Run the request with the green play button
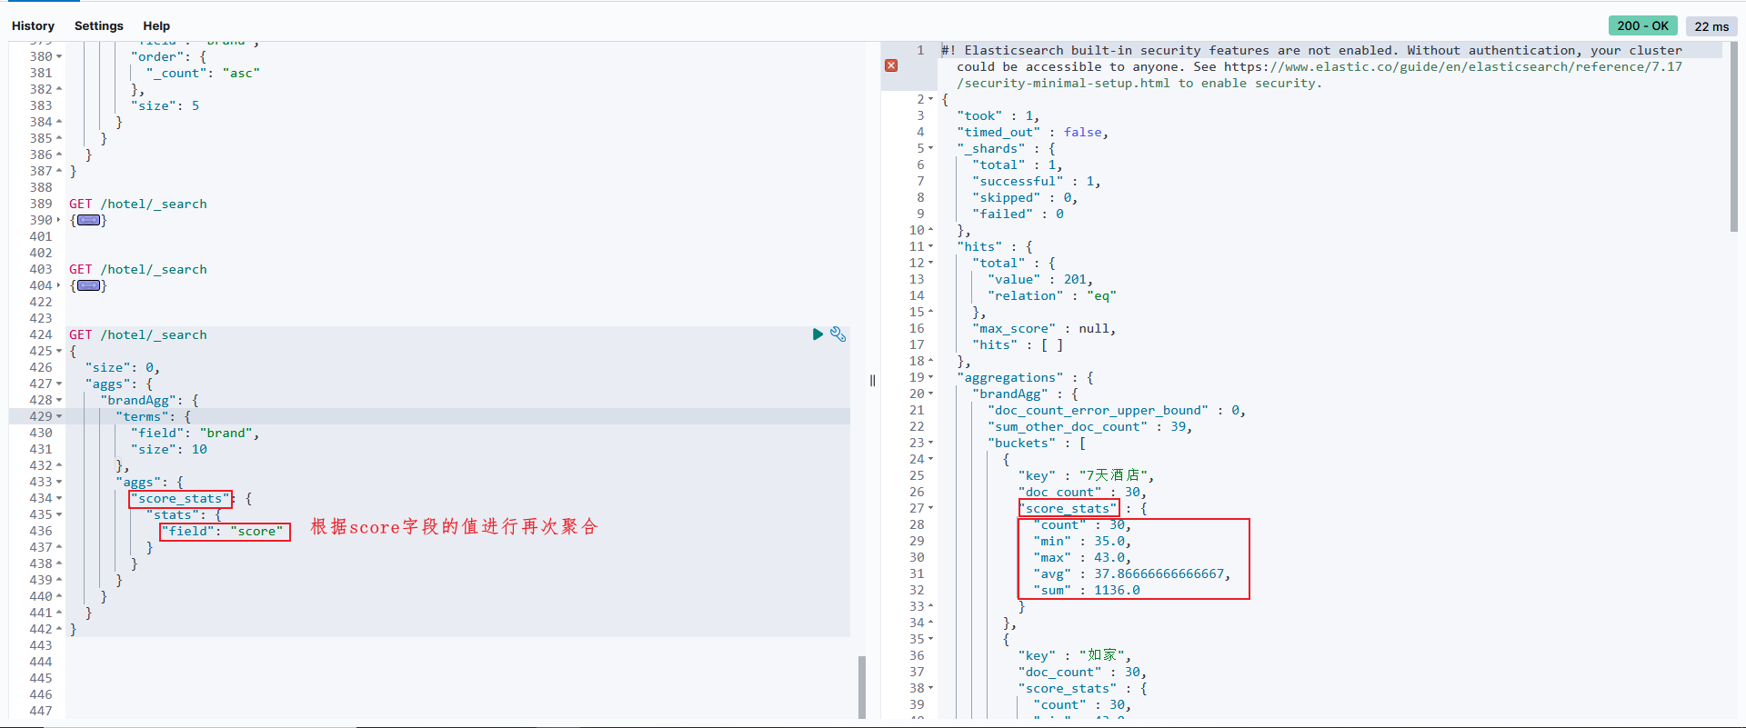This screenshot has width=1746, height=728. click(818, 334)
